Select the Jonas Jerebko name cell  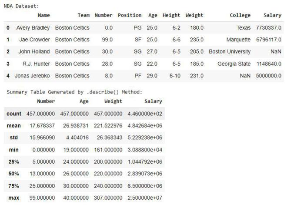32,76
